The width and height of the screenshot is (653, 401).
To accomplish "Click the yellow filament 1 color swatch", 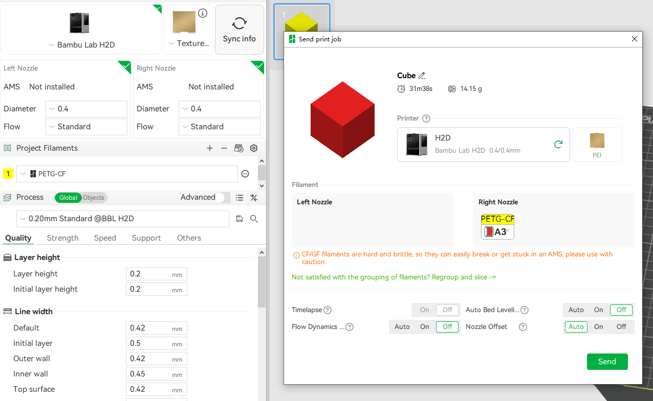I will [x=8, y=174].
